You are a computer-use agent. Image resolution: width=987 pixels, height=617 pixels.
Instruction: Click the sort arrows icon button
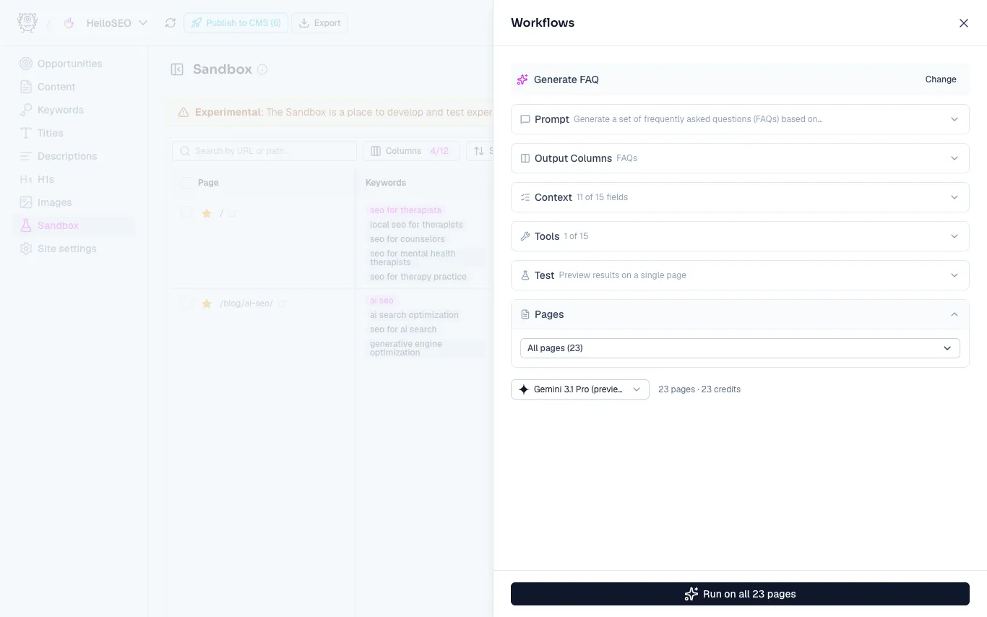[x=479, y=151]
